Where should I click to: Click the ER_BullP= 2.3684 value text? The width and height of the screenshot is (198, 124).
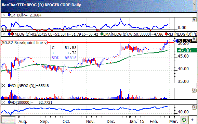pos(26,15)
